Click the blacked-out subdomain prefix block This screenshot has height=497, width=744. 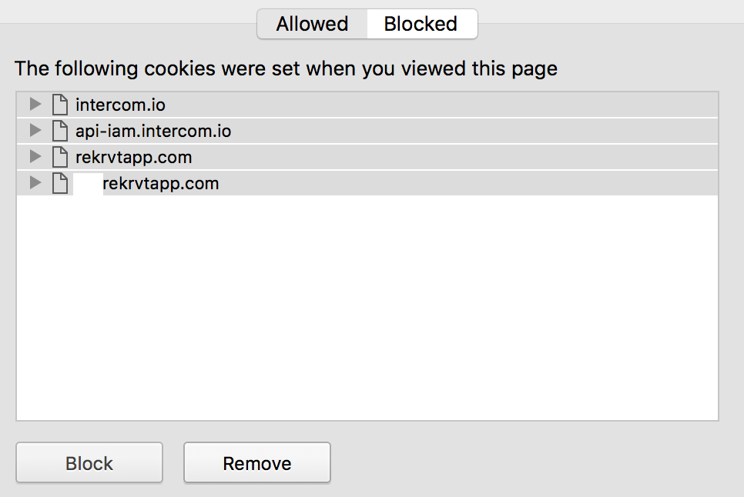pos(88,185)
